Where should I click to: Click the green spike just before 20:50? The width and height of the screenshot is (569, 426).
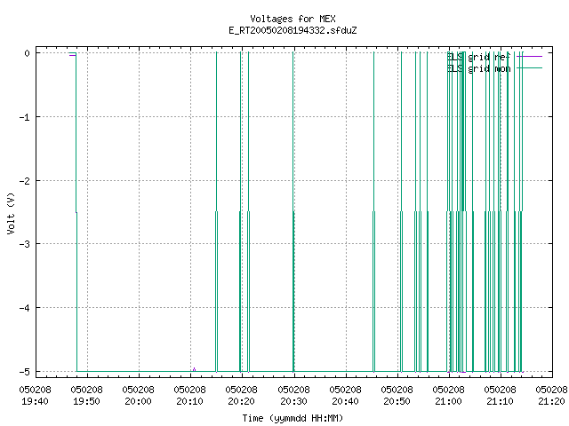(373, 212)
